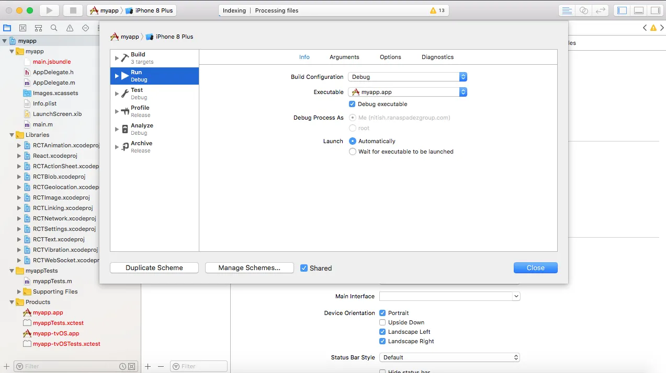Image resolution: width=666 pixels, height=373 pixels.
Task: Go to next issue with right chevron
Action: click(x=662, y=28)
